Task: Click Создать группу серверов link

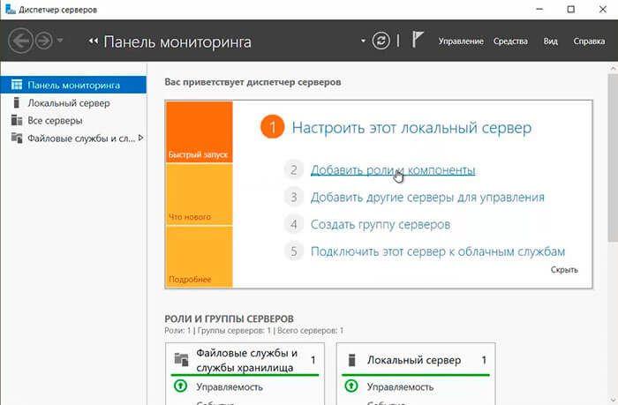Action: [381, 224]
